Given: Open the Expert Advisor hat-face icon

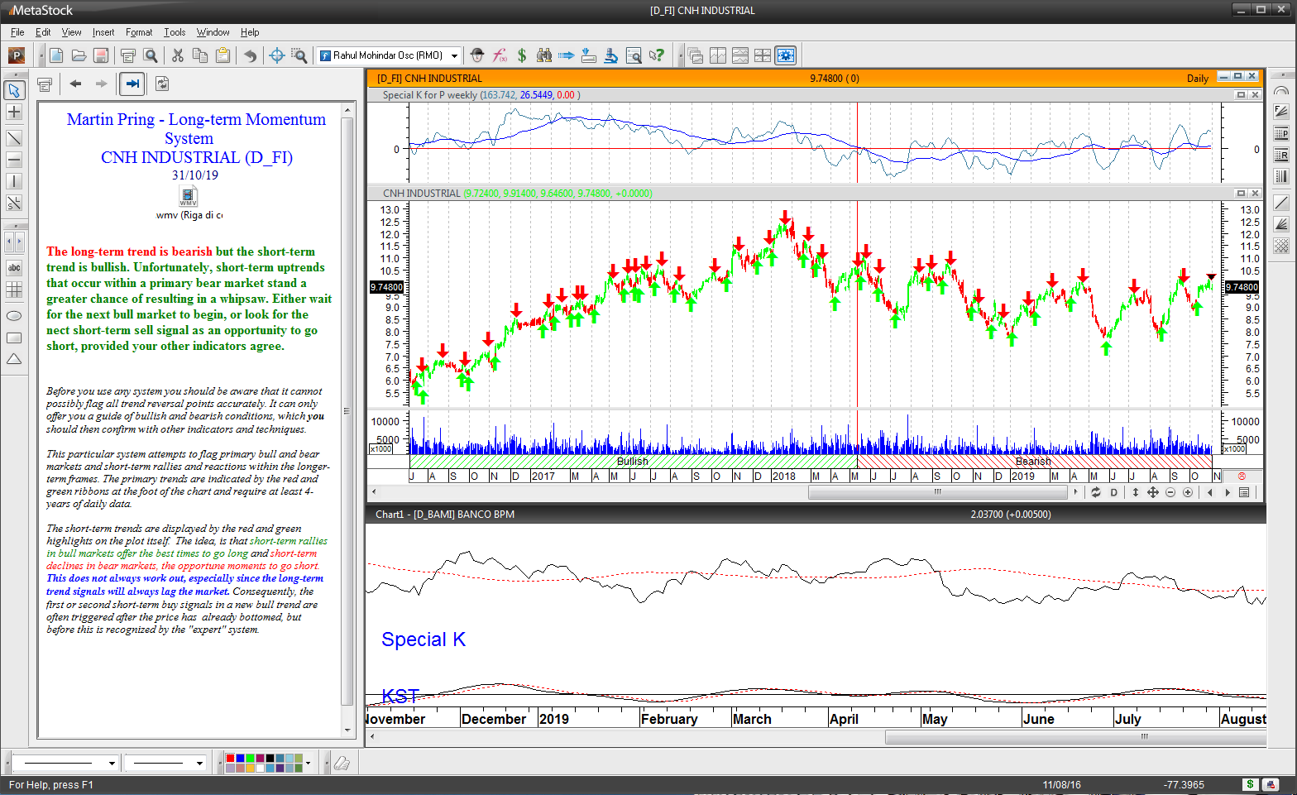Looking at the screenshot, I should (477, 55).
